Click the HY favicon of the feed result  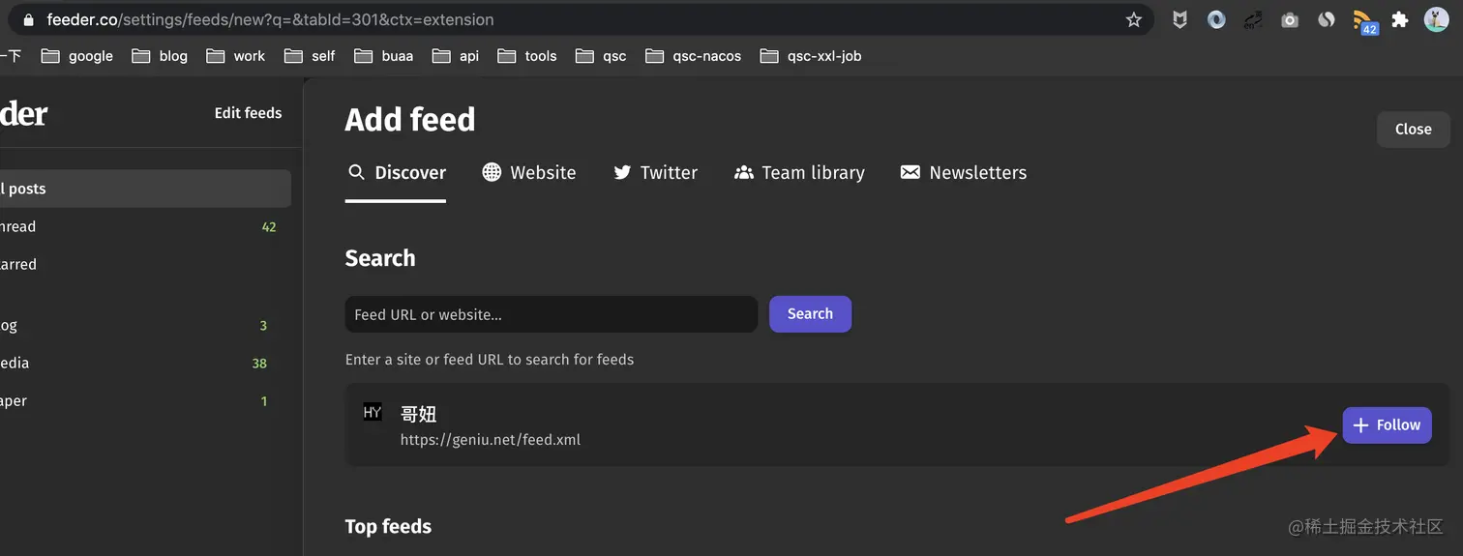pos(373,412)
